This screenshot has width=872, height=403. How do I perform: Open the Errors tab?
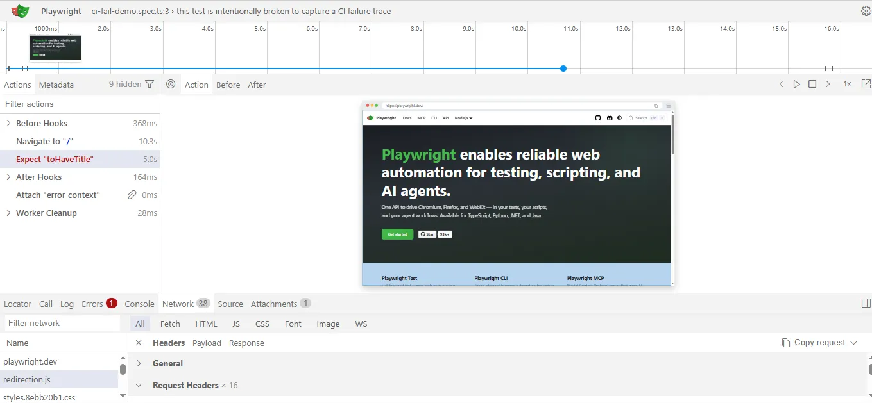tap(99, 304)
